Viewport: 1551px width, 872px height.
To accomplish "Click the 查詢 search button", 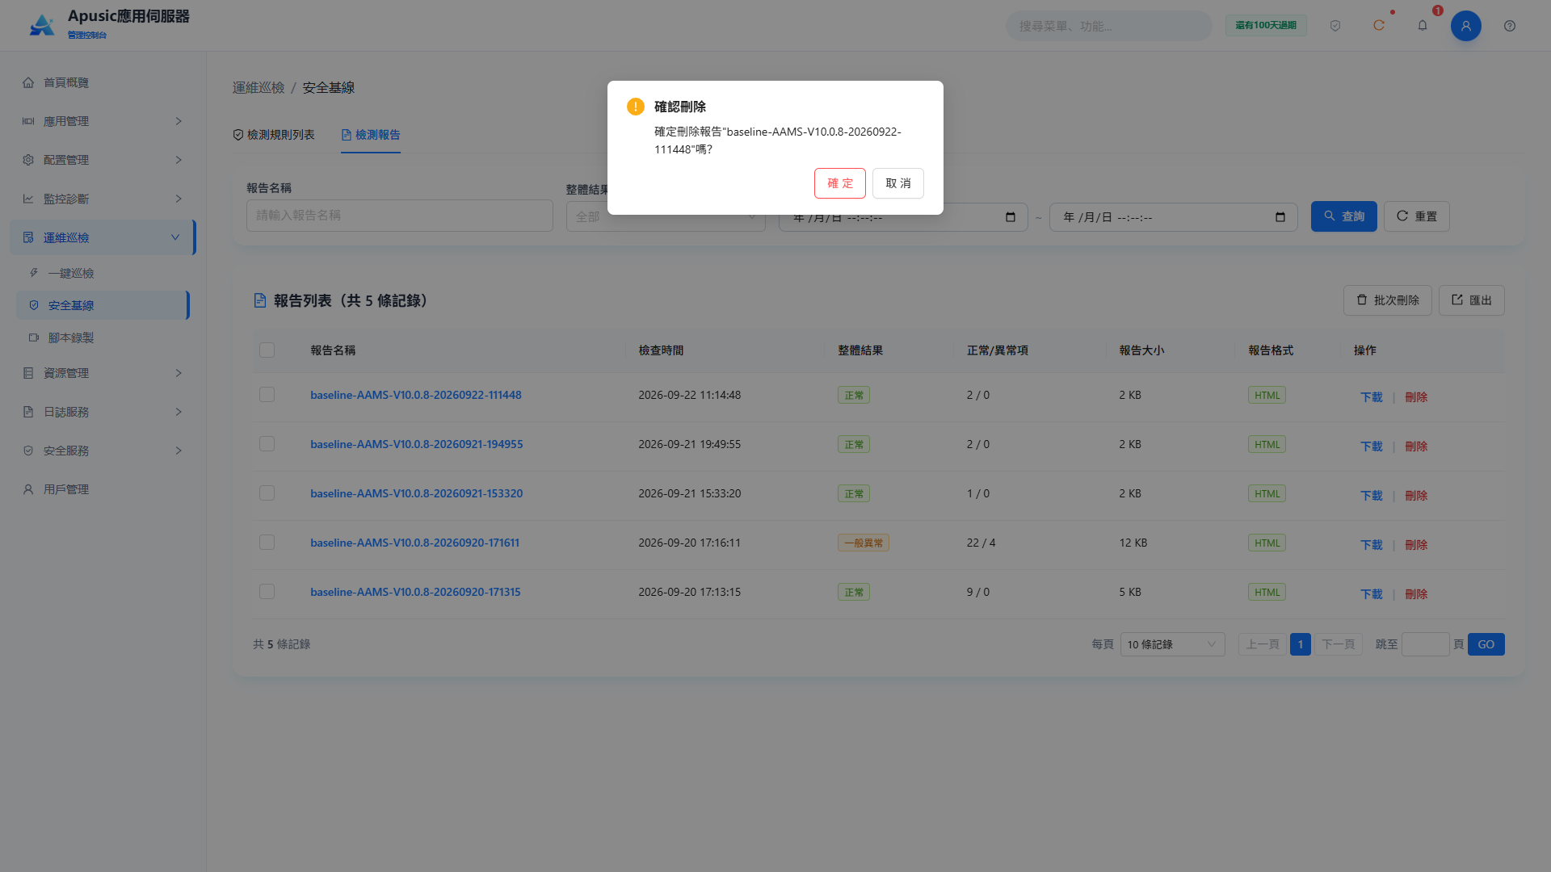I will click(1343, 216).
